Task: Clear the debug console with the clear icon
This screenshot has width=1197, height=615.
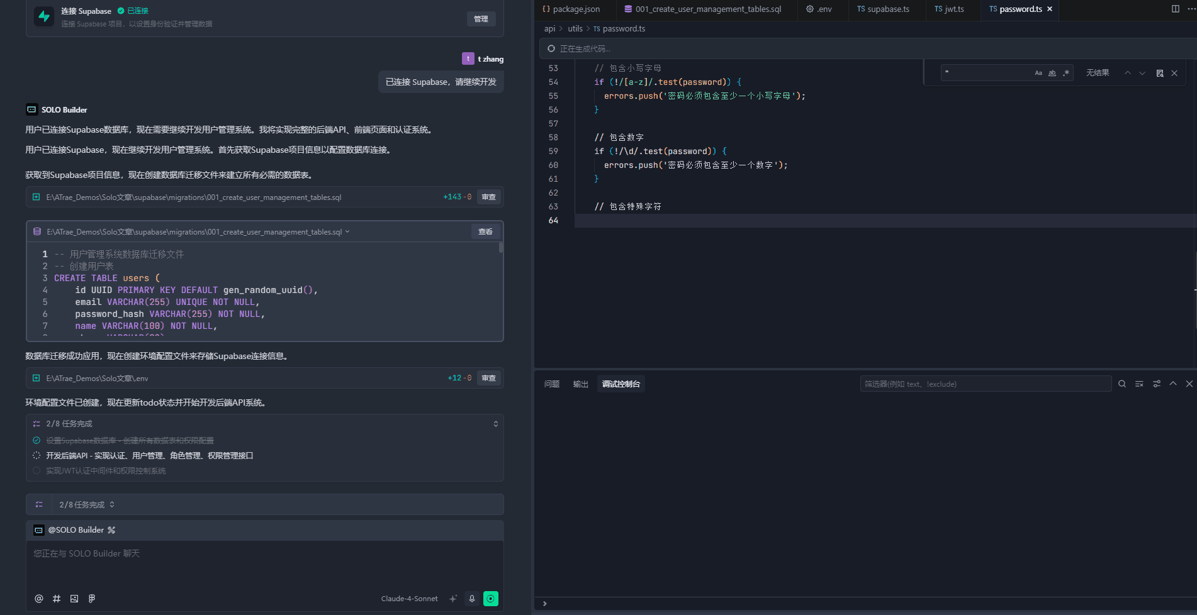Action: (1139, 384)
